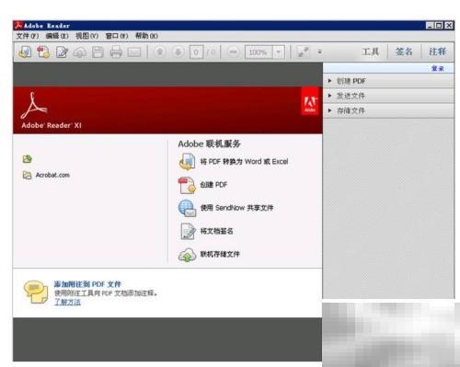Open the 窗口(W) menu
The width and height of the screenshot is (460, 367).
coord(117,36)
